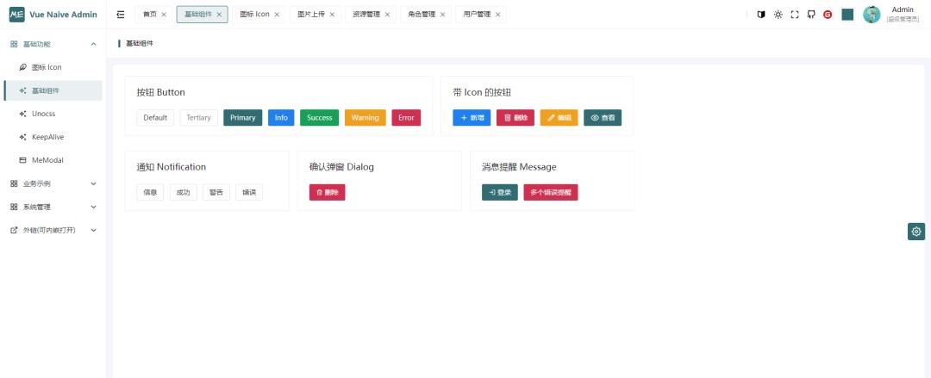
Task: Click the red 删除 button with trash icon in the 带 Icon 的按钮 card
Action: click(x=515, y=117)
